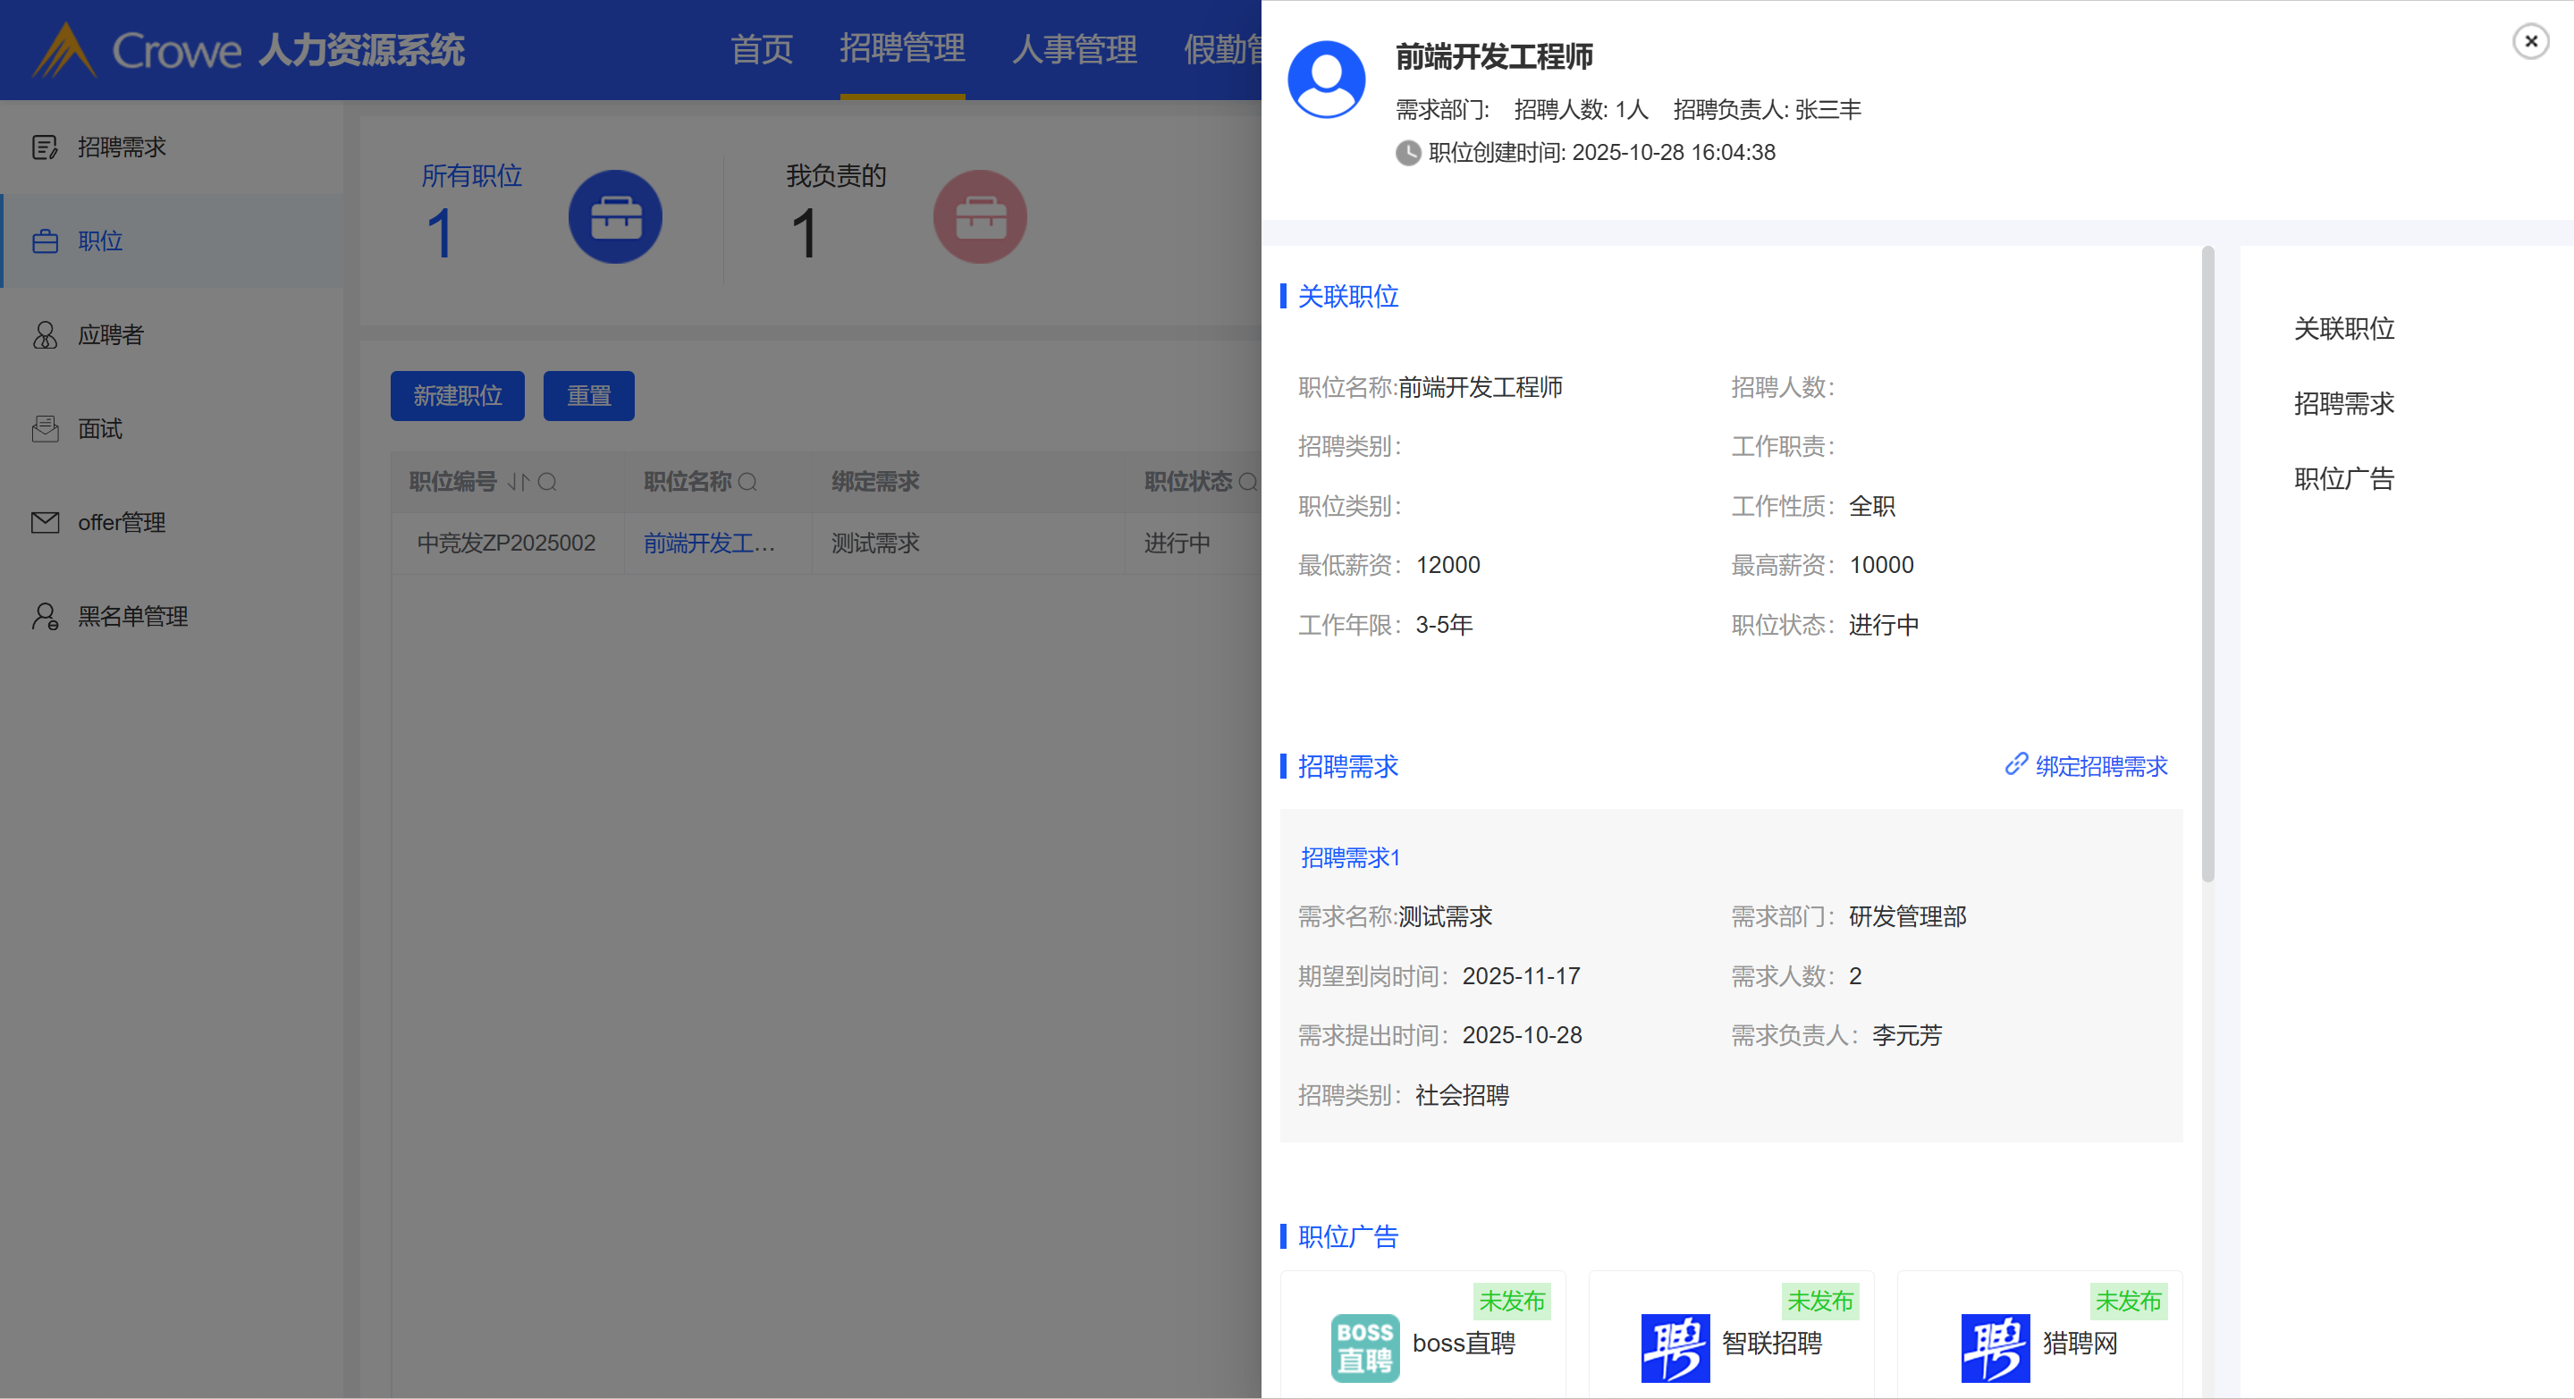Image resolution: width=2574 pixels, height=1399 pixels.
Task: Go to the 首页 menu tab
Action: tap(762, 49)
